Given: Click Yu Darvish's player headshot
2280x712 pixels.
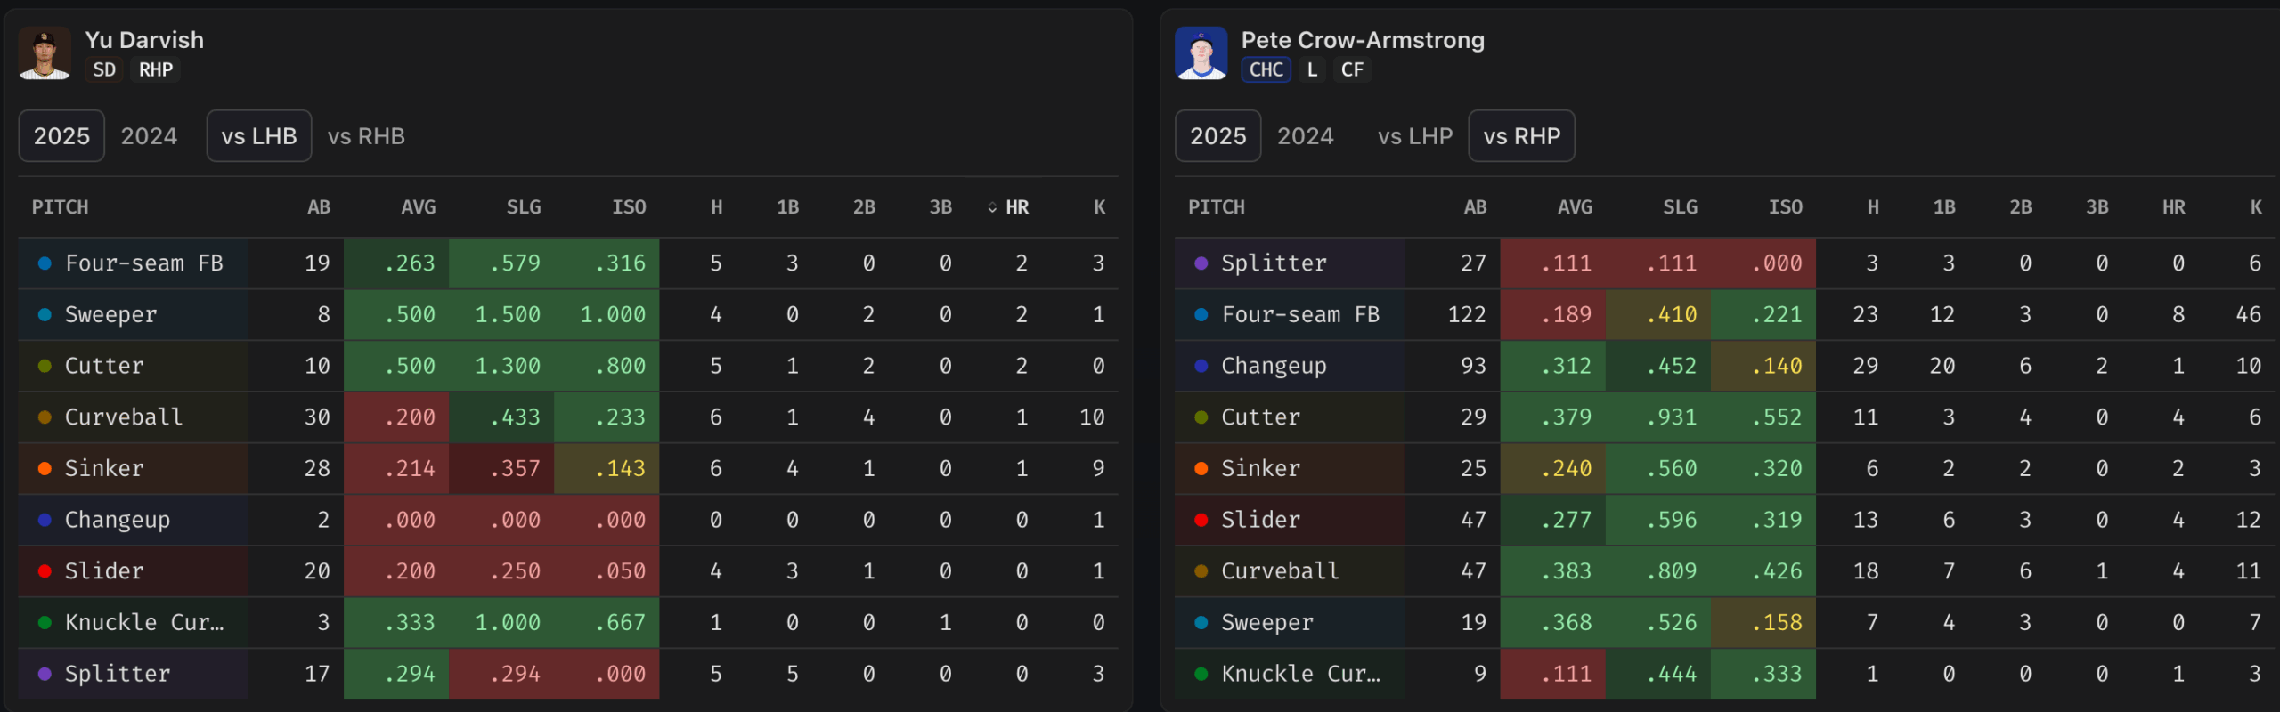Looking at the screenshot, I should (x=45, y=53).
